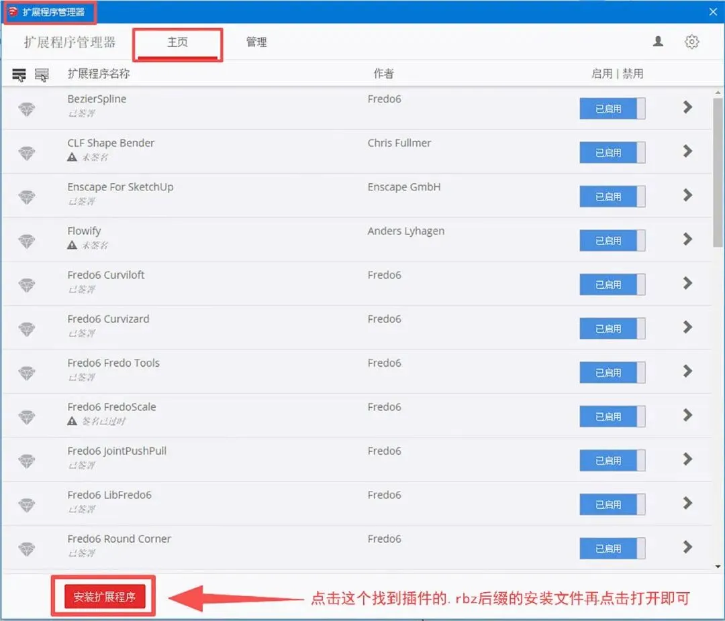This screenshot has width=725, height=621.
Task: Click the Fredo6 LibFredo6 extension name
Action: pyautogui.click(x=109, y=495)
